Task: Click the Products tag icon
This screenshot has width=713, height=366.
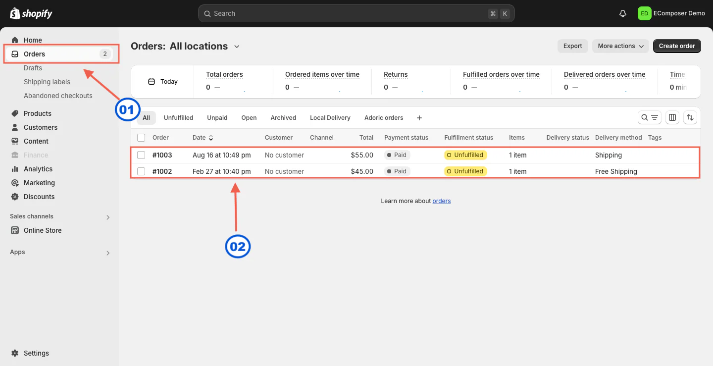Action: click(x=15, y=113)
